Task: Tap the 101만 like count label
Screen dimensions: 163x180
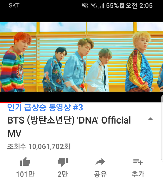Action: point(25,174)
